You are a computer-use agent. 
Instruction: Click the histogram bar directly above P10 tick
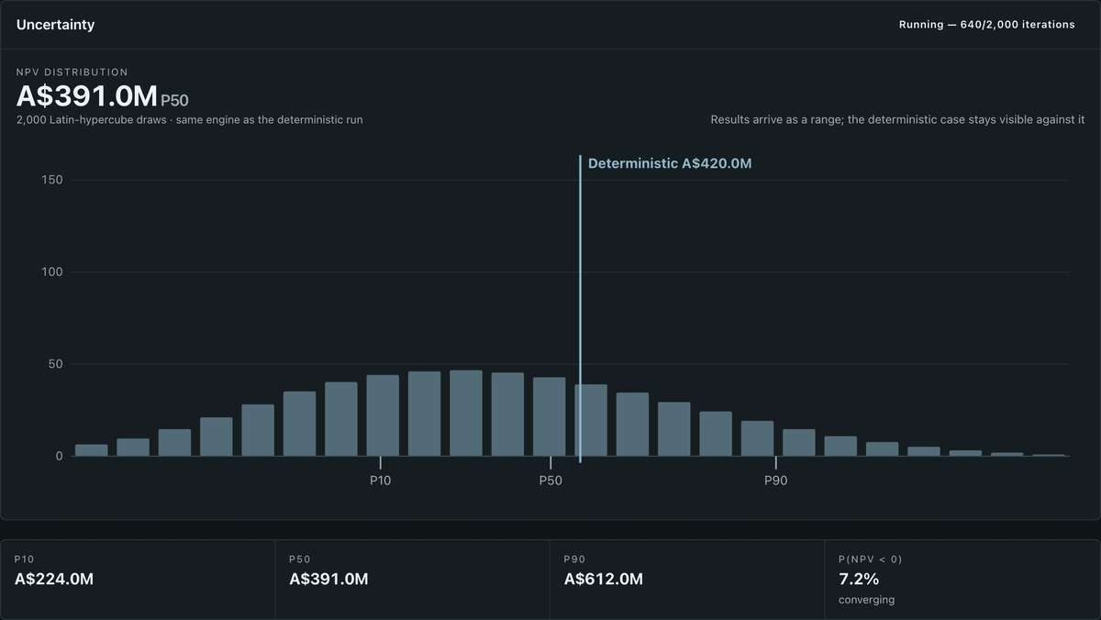tap(383, 415)
